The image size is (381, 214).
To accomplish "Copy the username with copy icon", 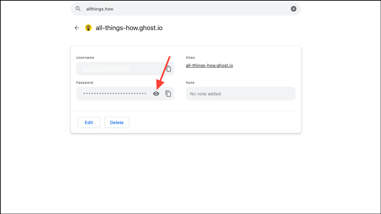I will click(x=168, y=69).
